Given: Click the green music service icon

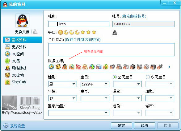Looking at the screenshot, I should (x=105, y=67).
